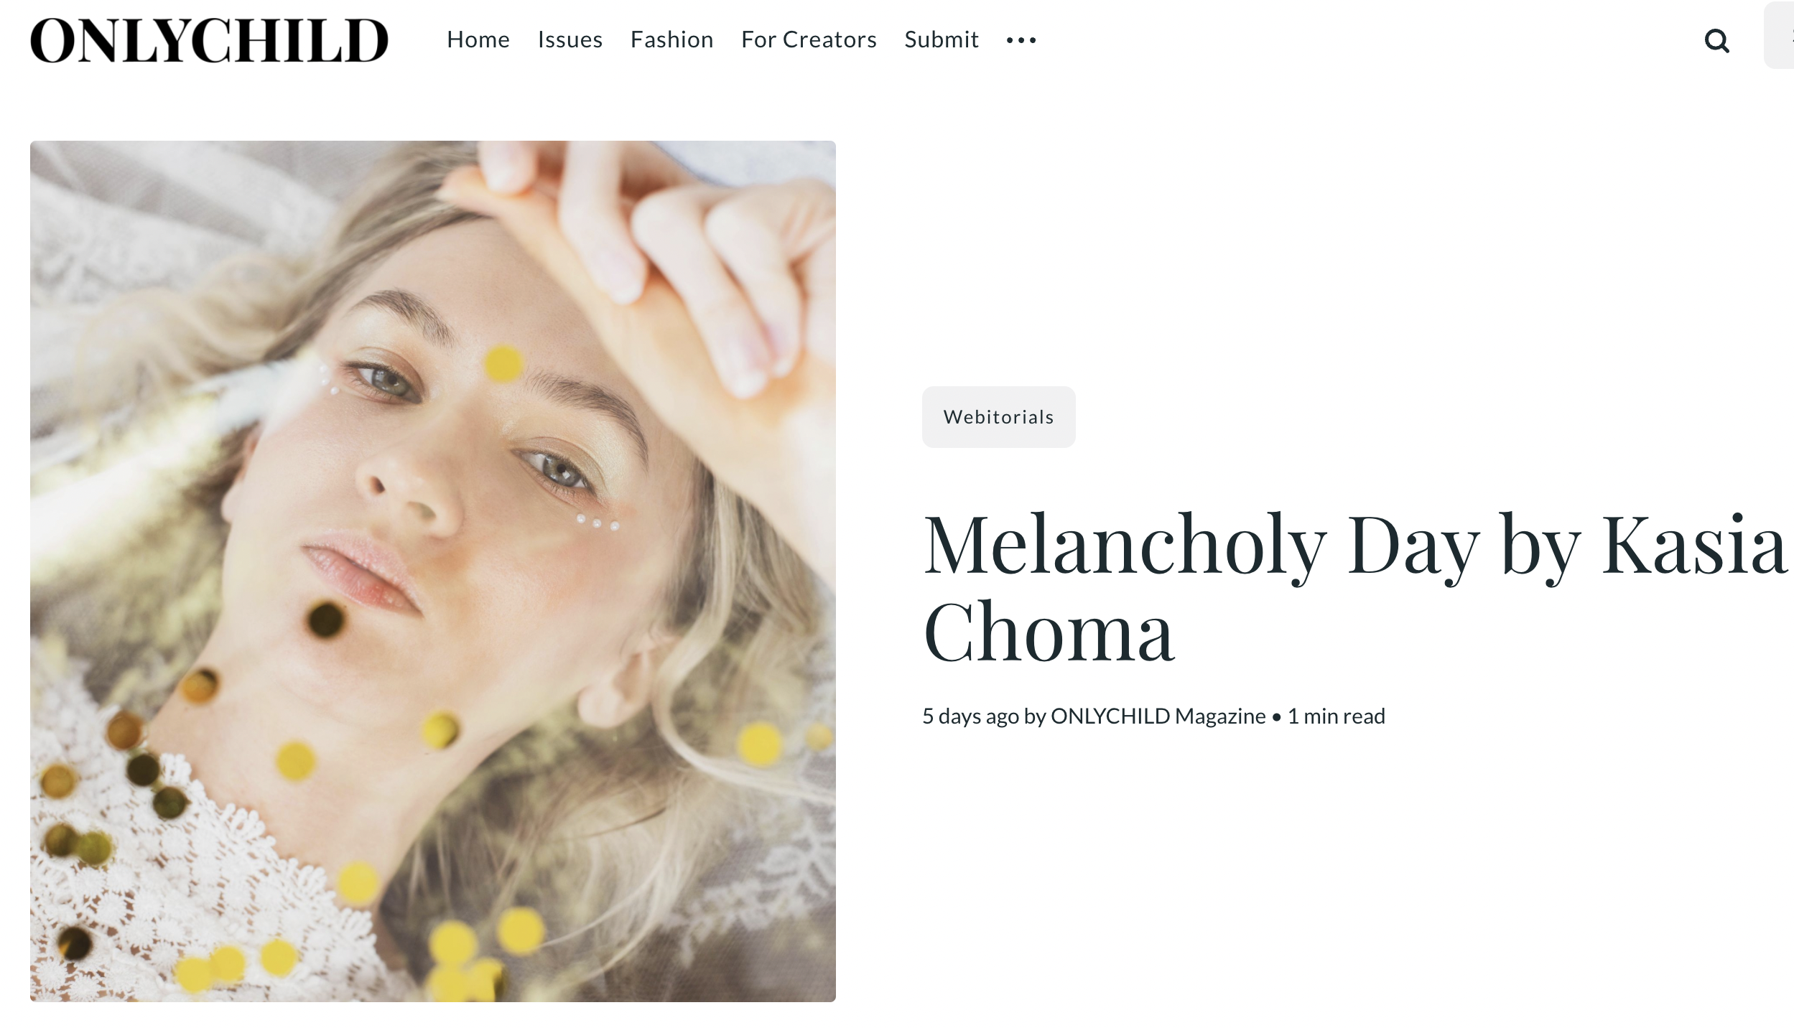
Task: Click the word by before ONLYCHILD Magazine
Action: click(1034, 716)
